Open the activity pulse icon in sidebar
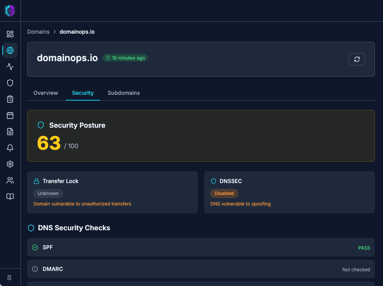This screenshot has width=383, height=286. pos(10,67)
